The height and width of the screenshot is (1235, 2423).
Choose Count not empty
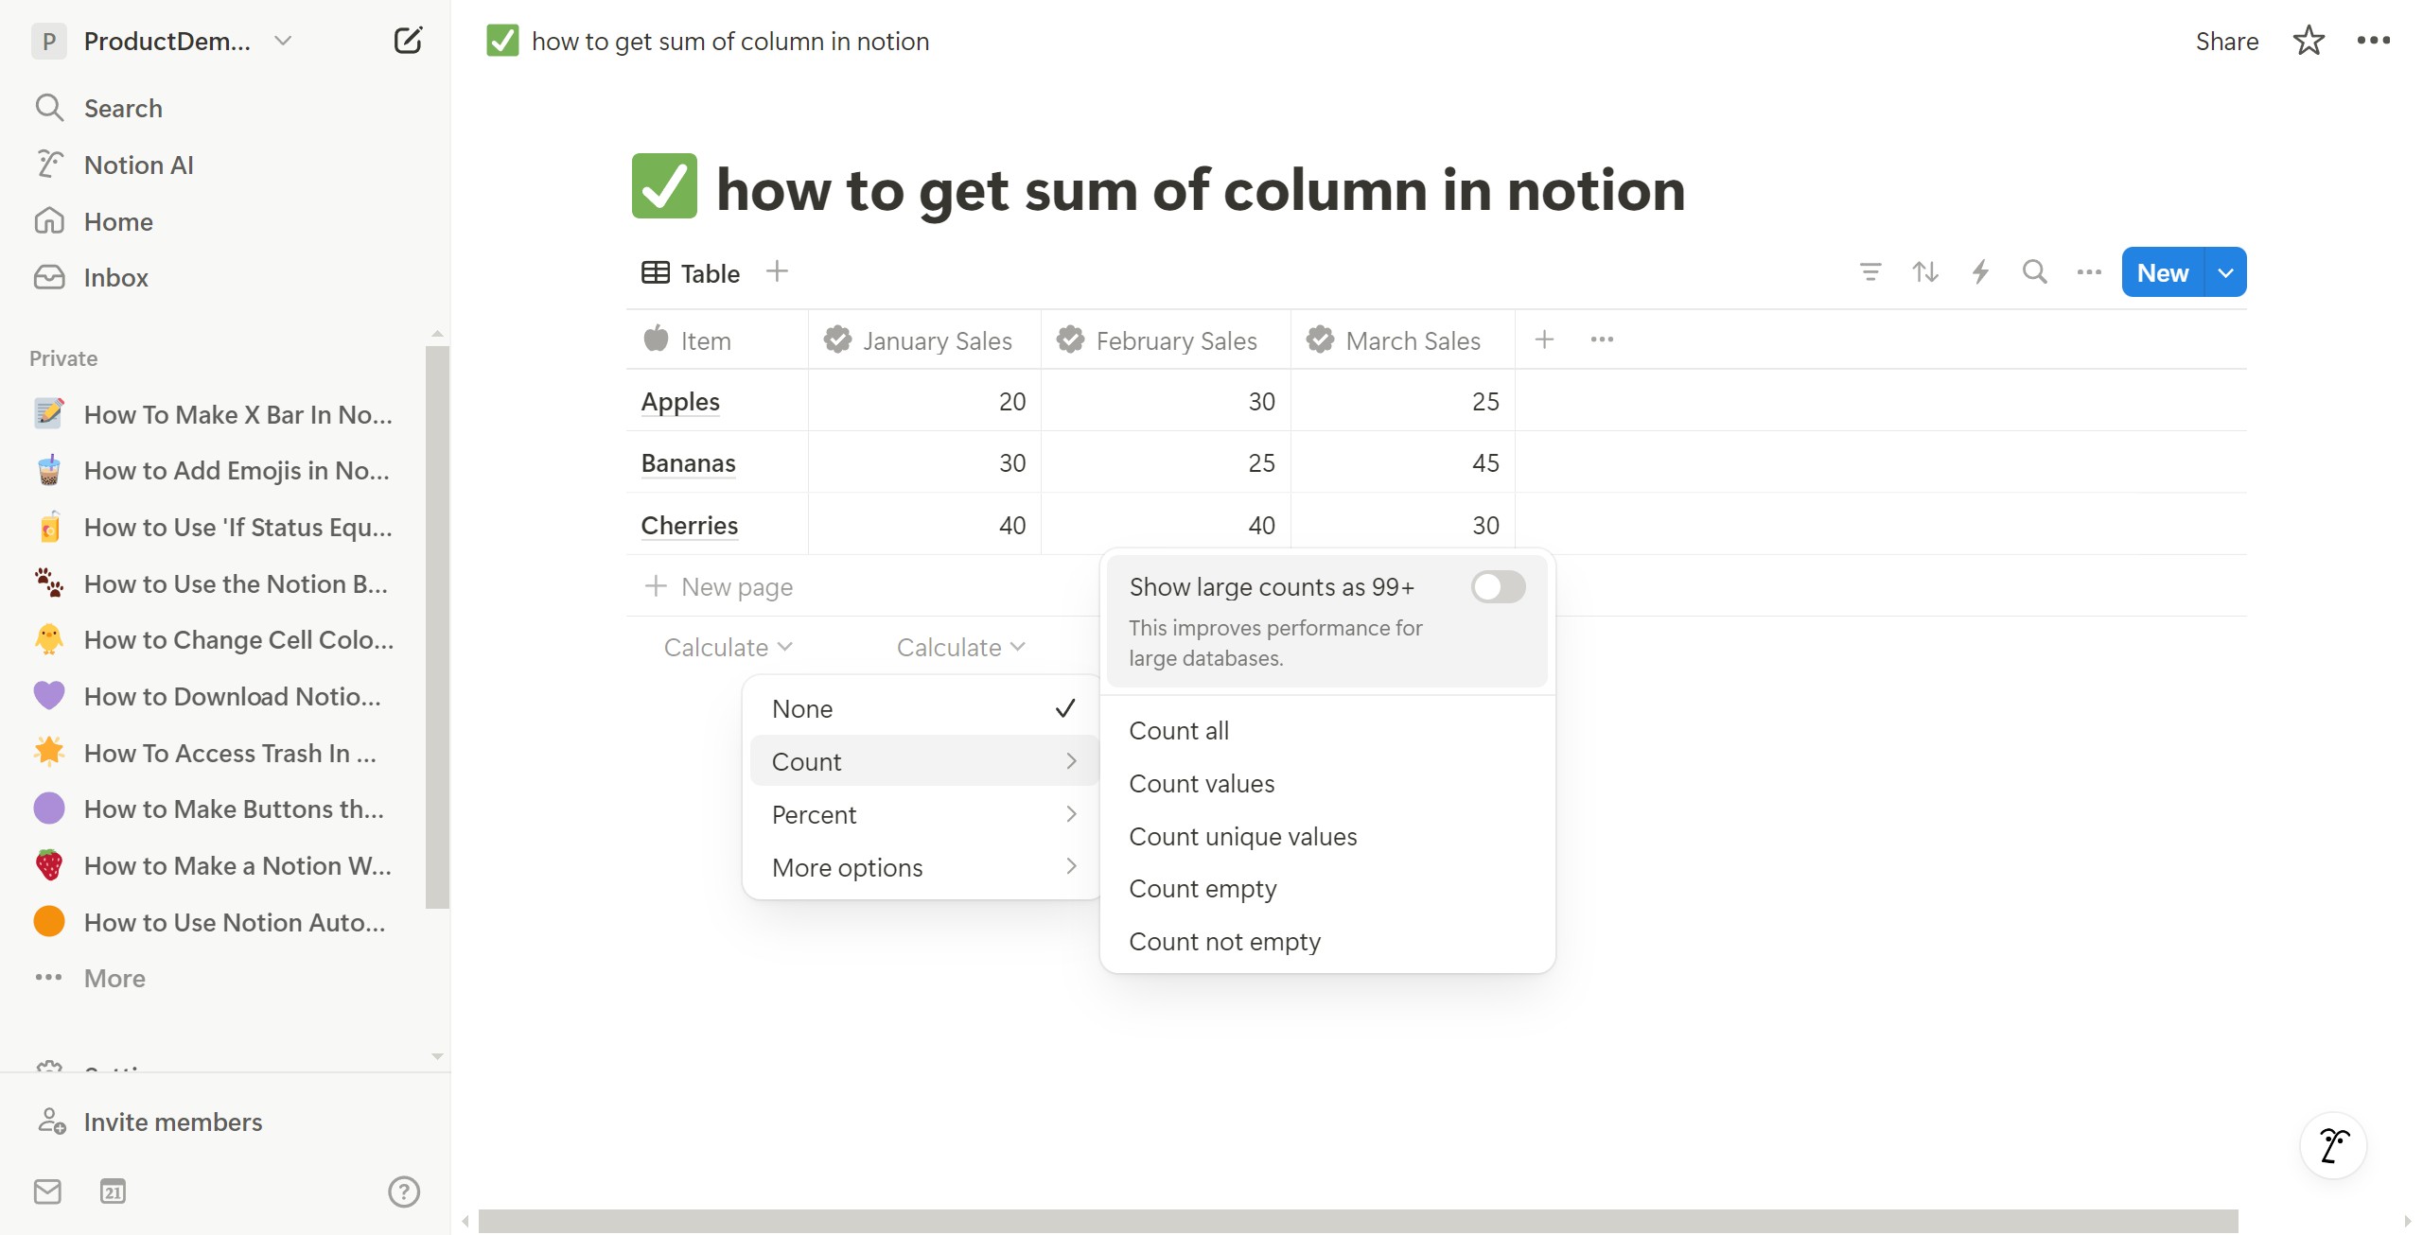1327,942
